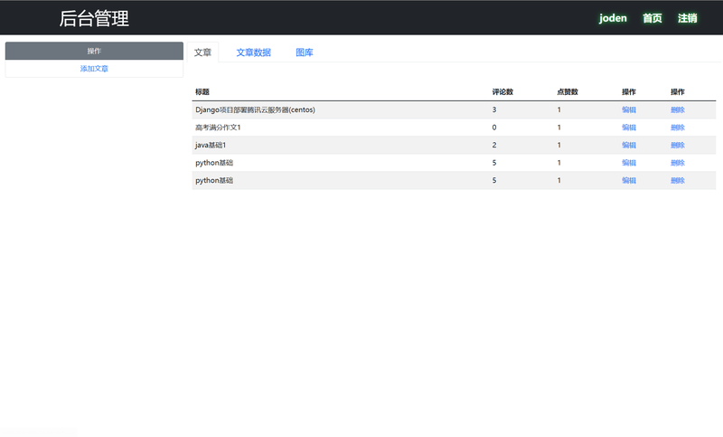Select title Django项目部署腾讯云服务器(centos)
This screenshot has height=437, width=723.
coord(255,109)
